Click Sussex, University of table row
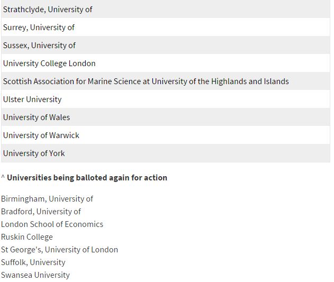This screenshot has height=282, width=334. pos(166,45)
